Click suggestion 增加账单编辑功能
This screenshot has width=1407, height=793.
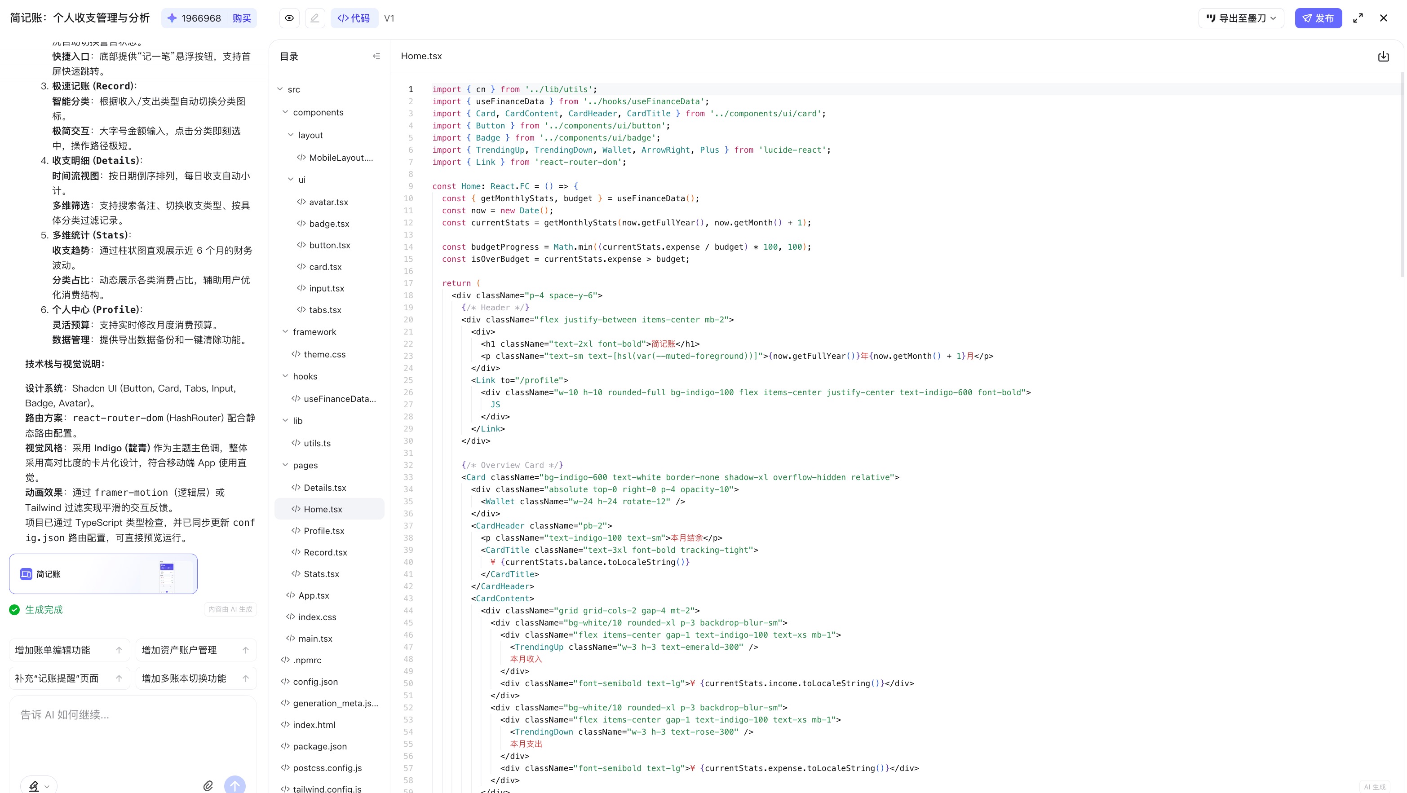click(69, 650)
